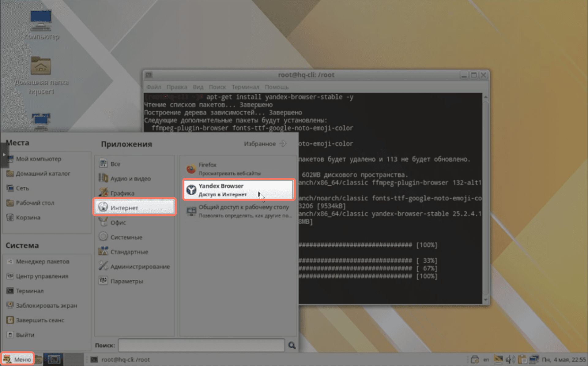The height and width of the screenshot is (366, 588).
Task: Open Терминал menu in terminal window
Action: (x=245, y=87)
